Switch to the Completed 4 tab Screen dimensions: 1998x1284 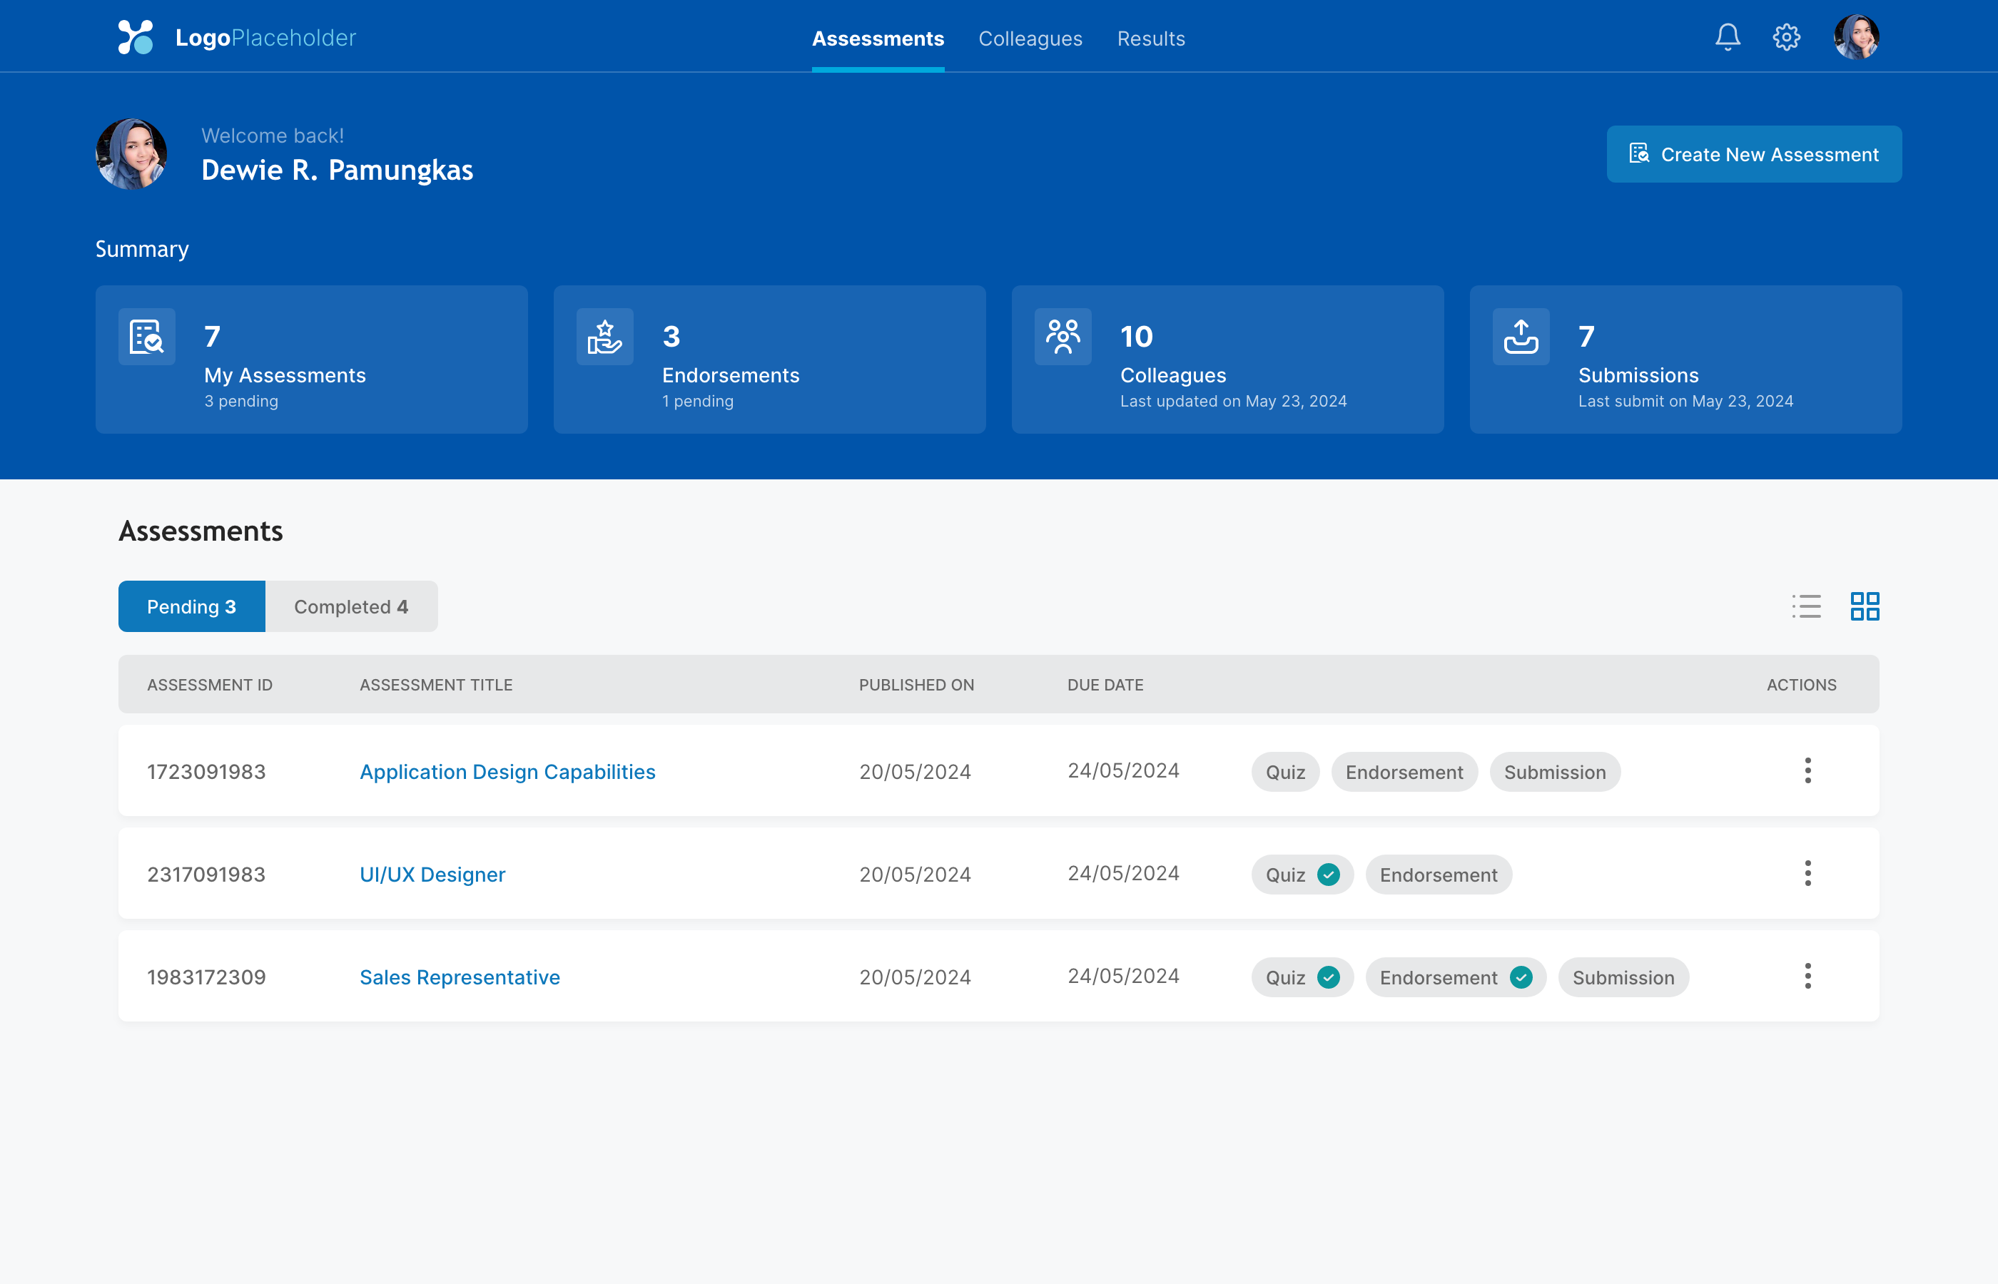pyautogui.click(x=351, y=606)
